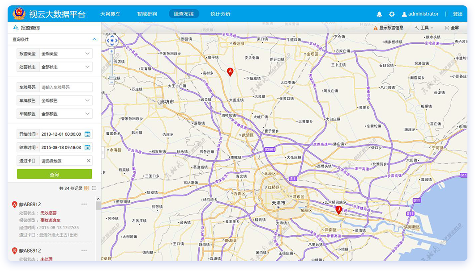Screen dimensions: 475x271
Task: Click checkpoint text 武清外埠大王古1出市
Action: pyautogui.click(x=59, y=235)
